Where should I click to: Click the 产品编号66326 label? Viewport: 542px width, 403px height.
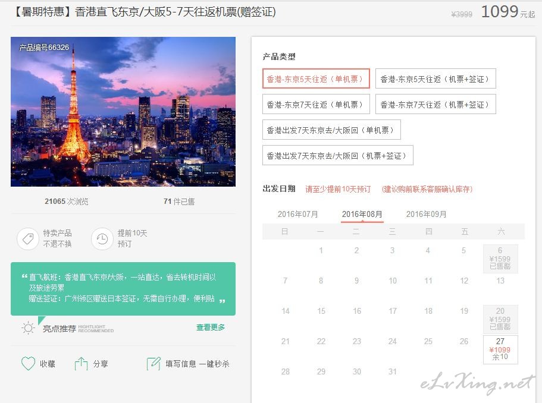tap(44, 48)
